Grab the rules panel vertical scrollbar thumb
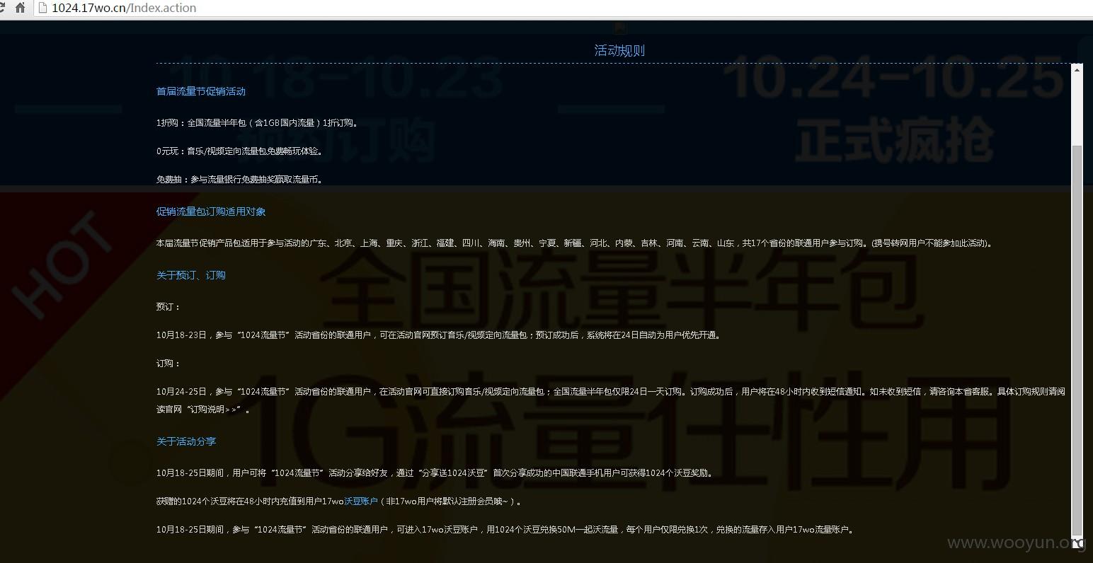Screen dimensions: 1093x563 (x=1077, y=339)
